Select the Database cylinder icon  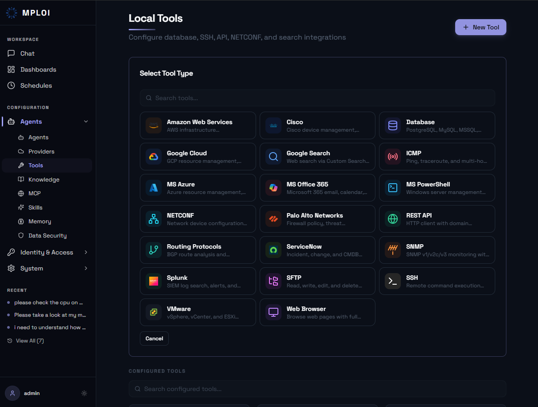pos(393,125)
